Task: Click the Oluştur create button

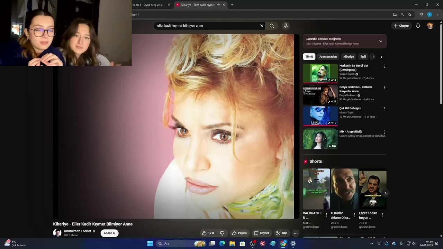Action: (x=401, y=26)
